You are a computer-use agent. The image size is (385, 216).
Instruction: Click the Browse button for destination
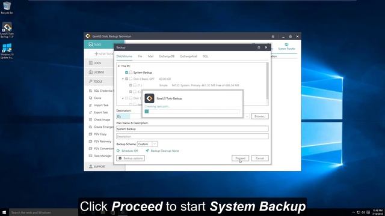pyautogui.click(x=260, y=116)
